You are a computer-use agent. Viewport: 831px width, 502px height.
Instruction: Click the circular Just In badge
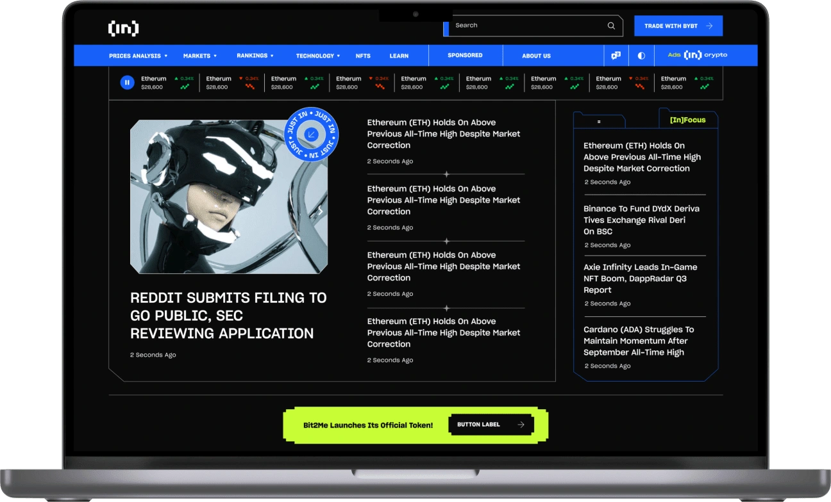311,134
